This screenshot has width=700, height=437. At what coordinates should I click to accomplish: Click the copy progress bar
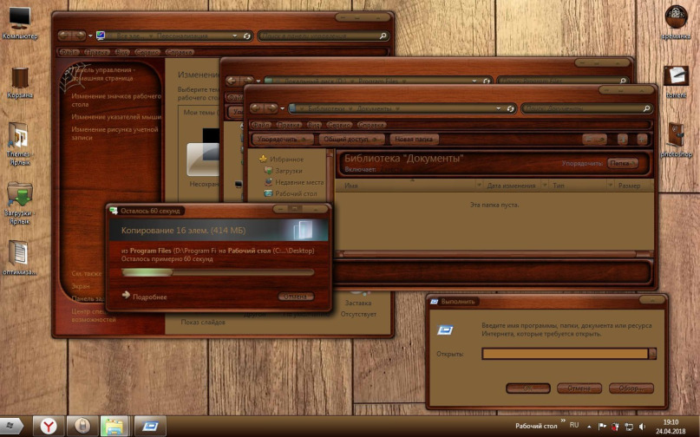point(218,272)
